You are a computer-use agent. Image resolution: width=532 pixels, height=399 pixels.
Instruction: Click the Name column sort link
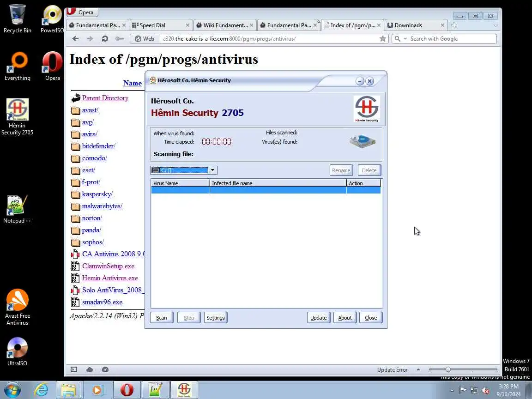[133, 83]
